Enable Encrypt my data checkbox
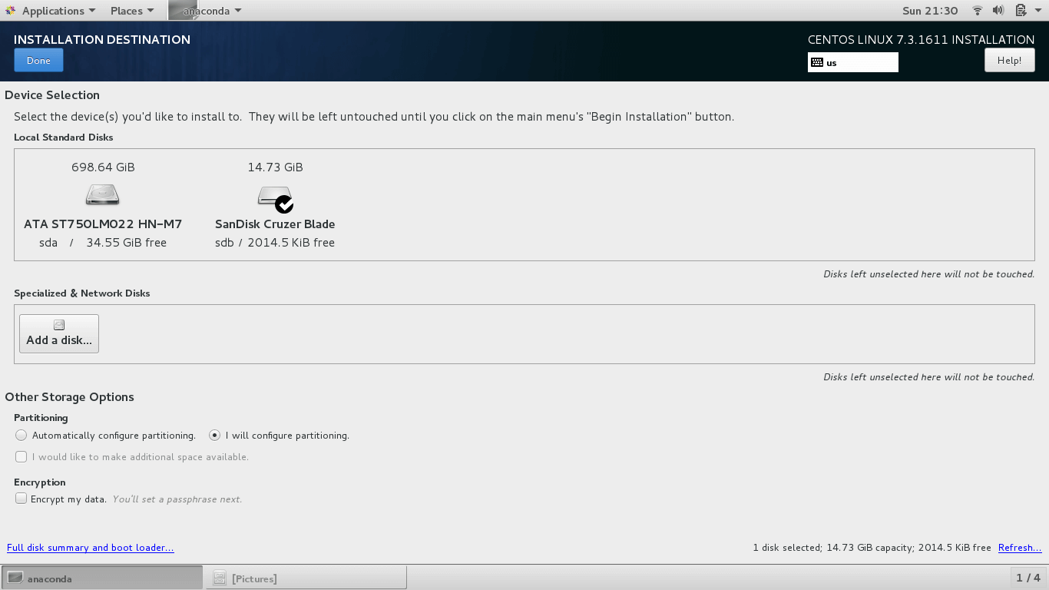This screenshot has width=1049, height=590. pos(21,499)
